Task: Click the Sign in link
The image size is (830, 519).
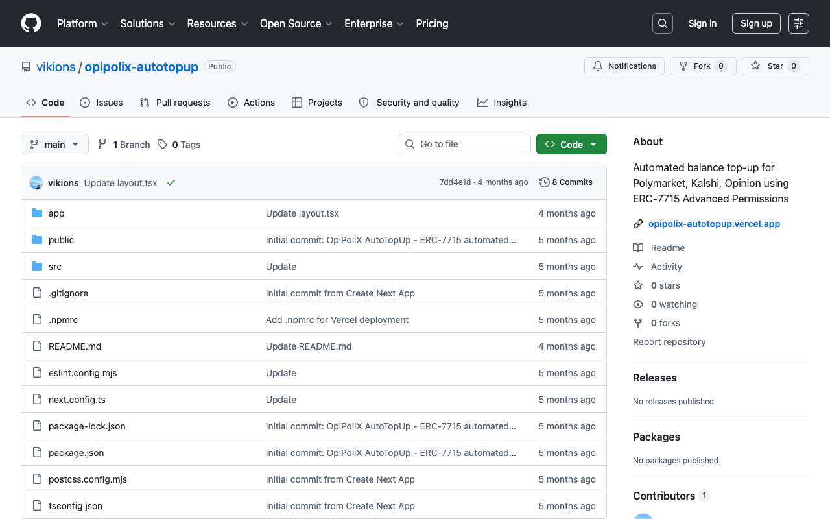Action: pos(702,23)
